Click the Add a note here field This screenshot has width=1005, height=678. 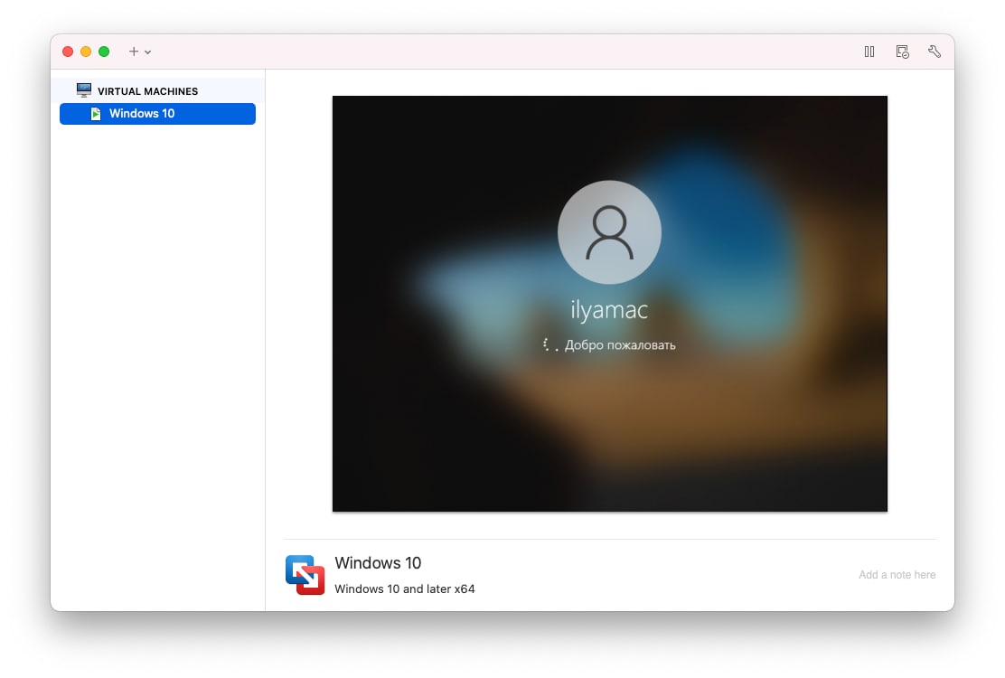(x=897, y=575)
